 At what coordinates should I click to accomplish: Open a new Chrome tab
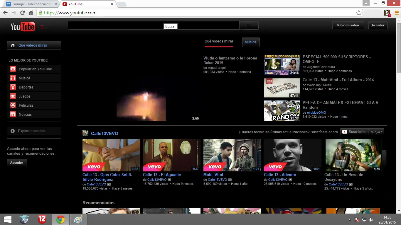(x=122, y=4)
